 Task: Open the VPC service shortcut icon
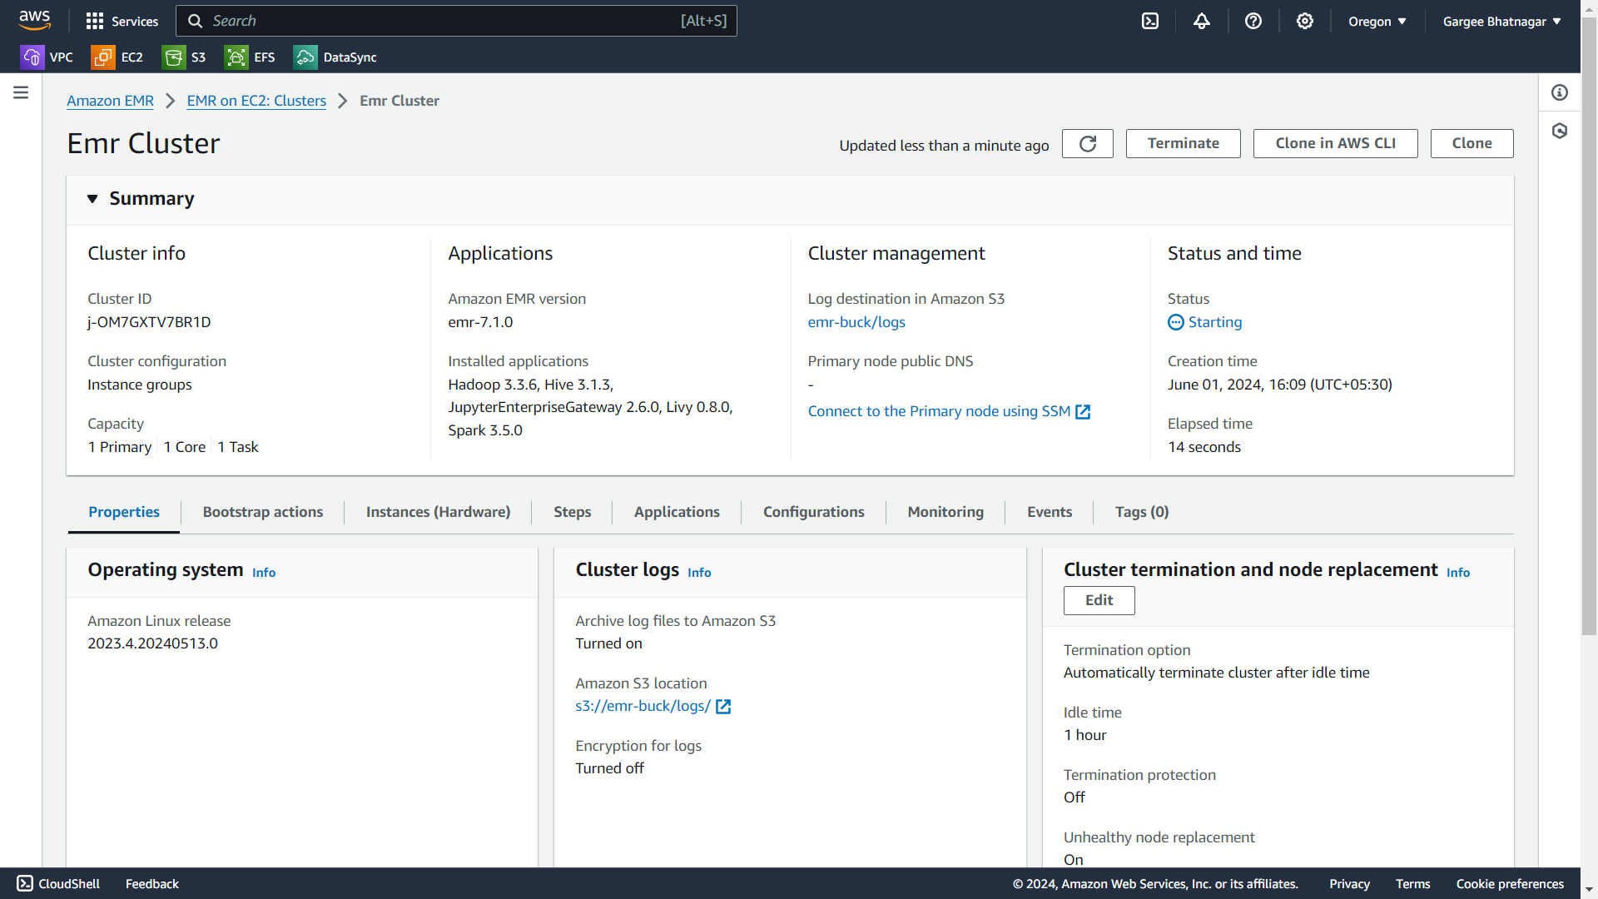click(x=32, y=57)
